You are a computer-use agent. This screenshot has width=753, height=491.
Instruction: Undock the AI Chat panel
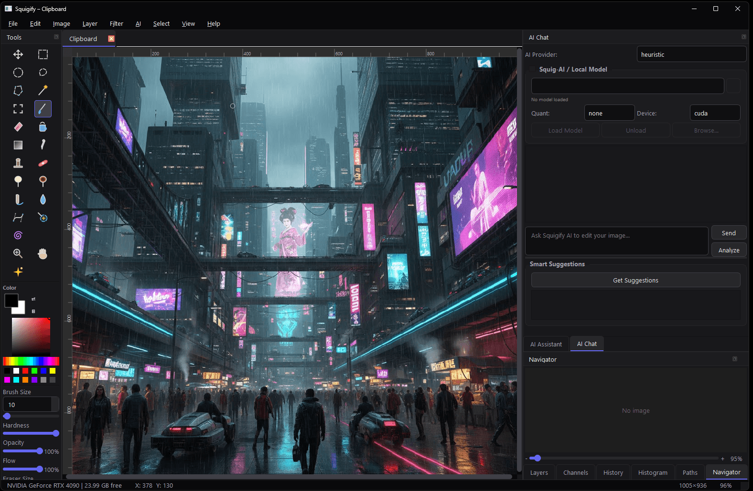744,37
